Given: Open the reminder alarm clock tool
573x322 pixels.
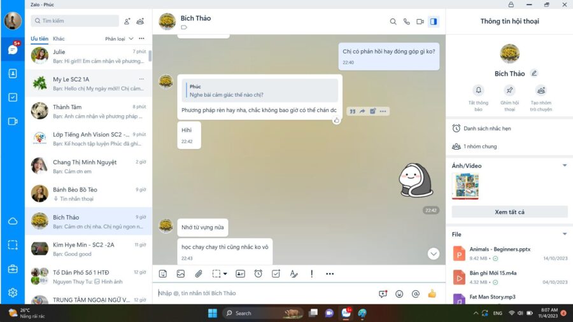Looking at the screenshot, I should [258, 274].
